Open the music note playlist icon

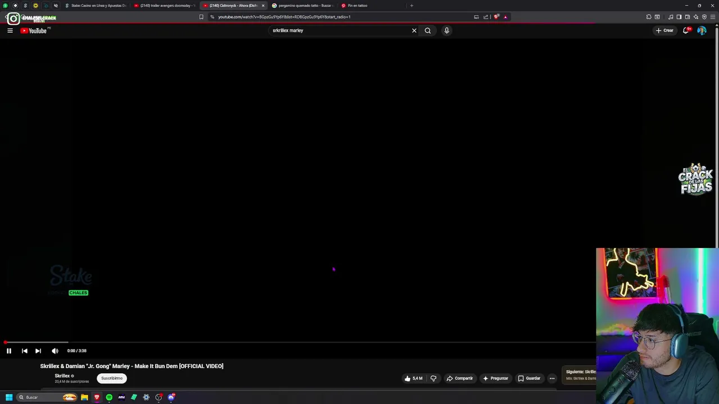tap(671, 17)
